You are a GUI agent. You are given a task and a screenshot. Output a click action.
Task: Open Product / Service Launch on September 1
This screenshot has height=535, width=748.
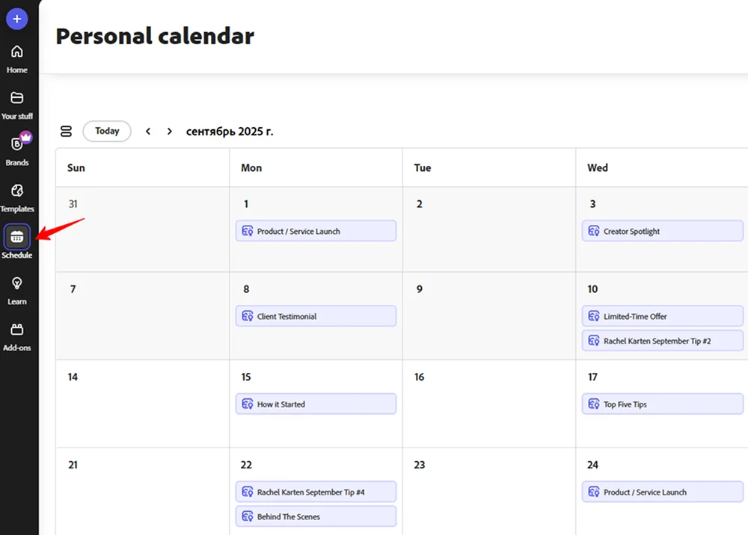coord(316,231)
